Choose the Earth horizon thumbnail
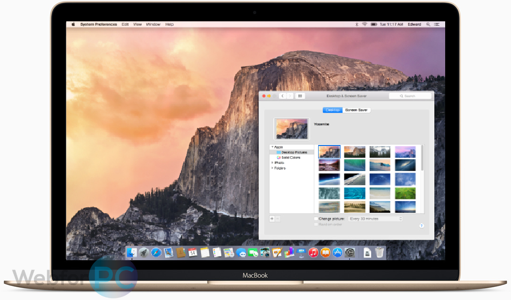 [329, 179]
